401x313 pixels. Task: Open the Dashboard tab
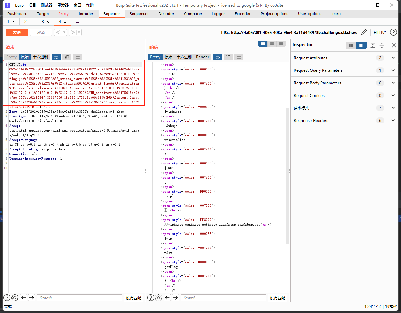(x=17, y=14)
